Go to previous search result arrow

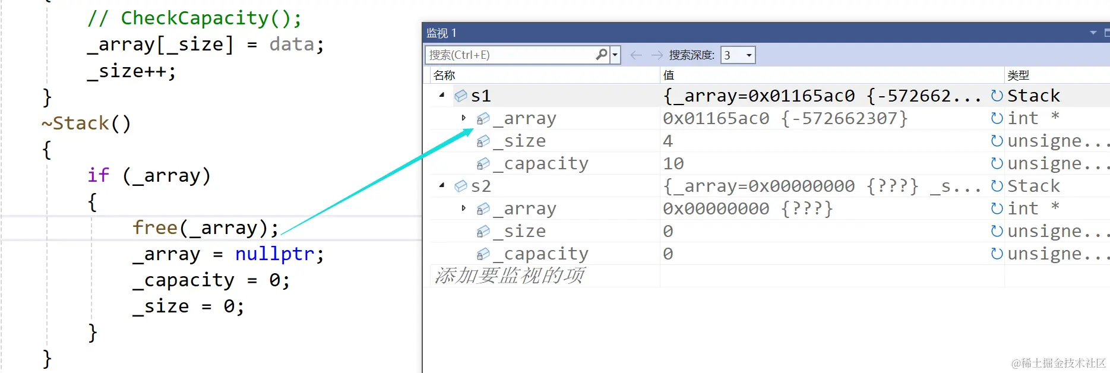(636, 55)
